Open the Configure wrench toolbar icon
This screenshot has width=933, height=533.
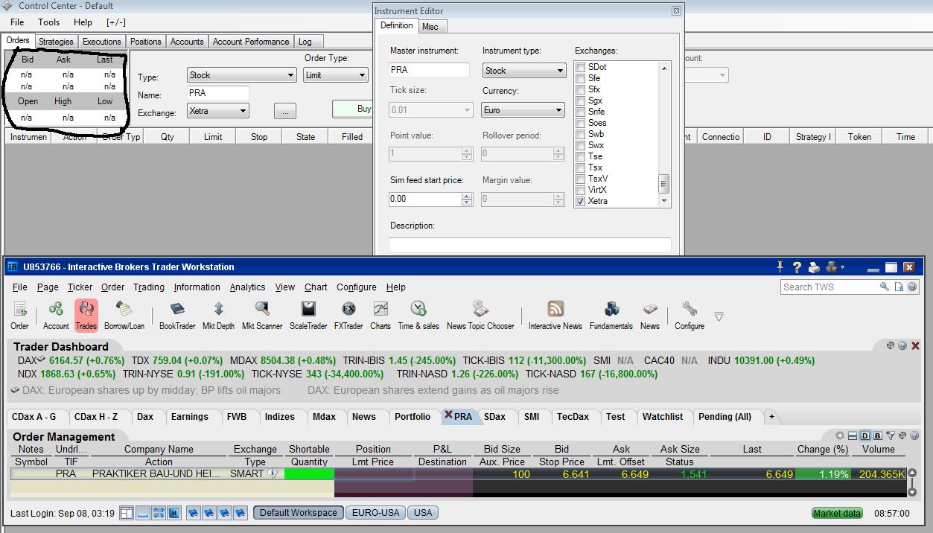pyautogui.click(x=690, y=315)
